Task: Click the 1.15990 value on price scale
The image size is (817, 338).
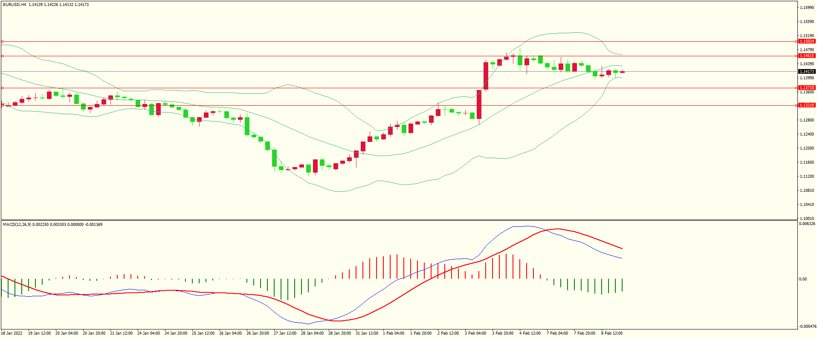Action: 807,8
